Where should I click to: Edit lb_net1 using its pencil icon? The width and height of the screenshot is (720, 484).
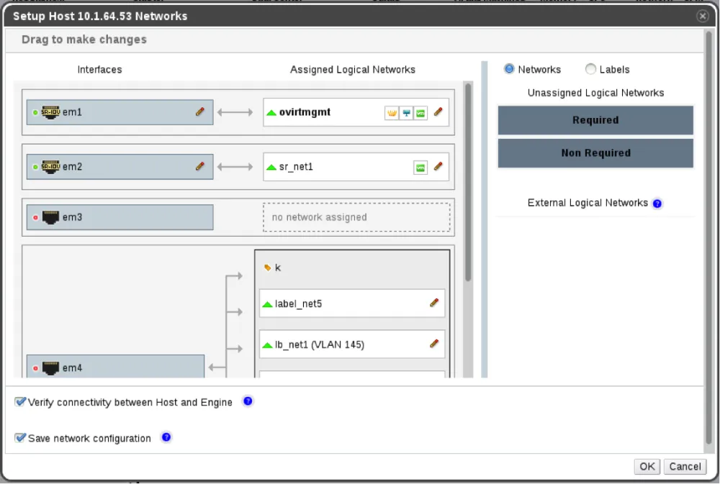434,344
